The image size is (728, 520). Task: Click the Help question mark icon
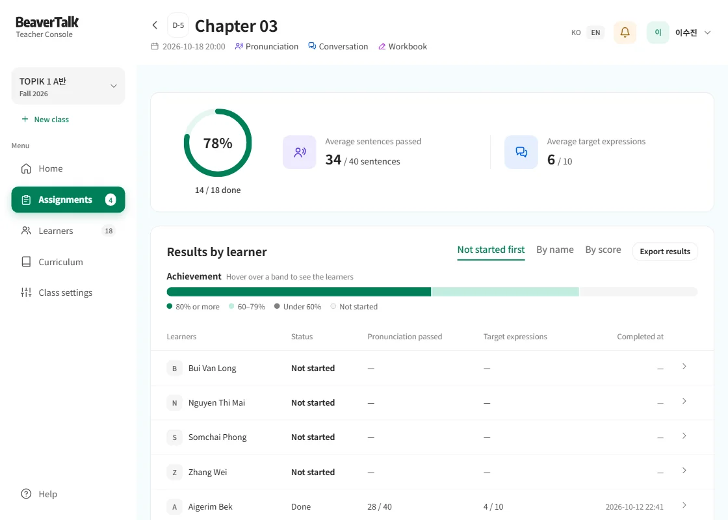(x=27, y=494)
